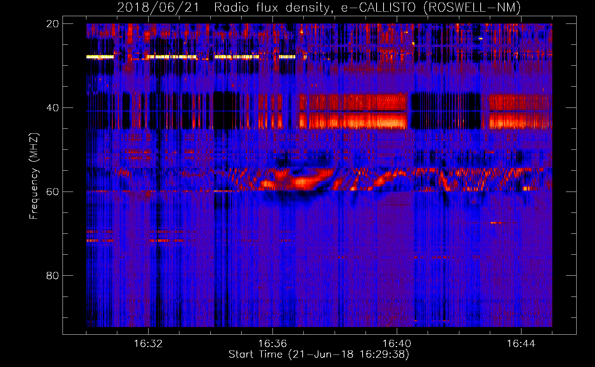Image resolution: width=595 pixels, height=367 pixels.
Task: Click the 60 frequency tick label
Action: pyautogui.click(x=52, y=192)
